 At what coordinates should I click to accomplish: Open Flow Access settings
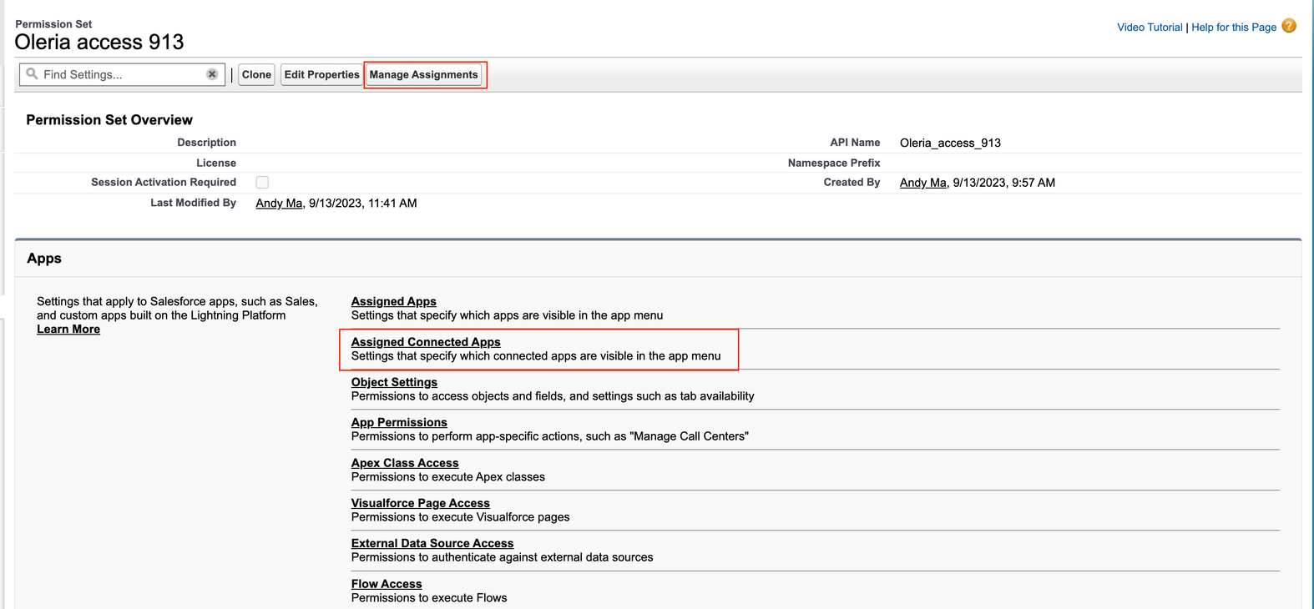(387, 584)
